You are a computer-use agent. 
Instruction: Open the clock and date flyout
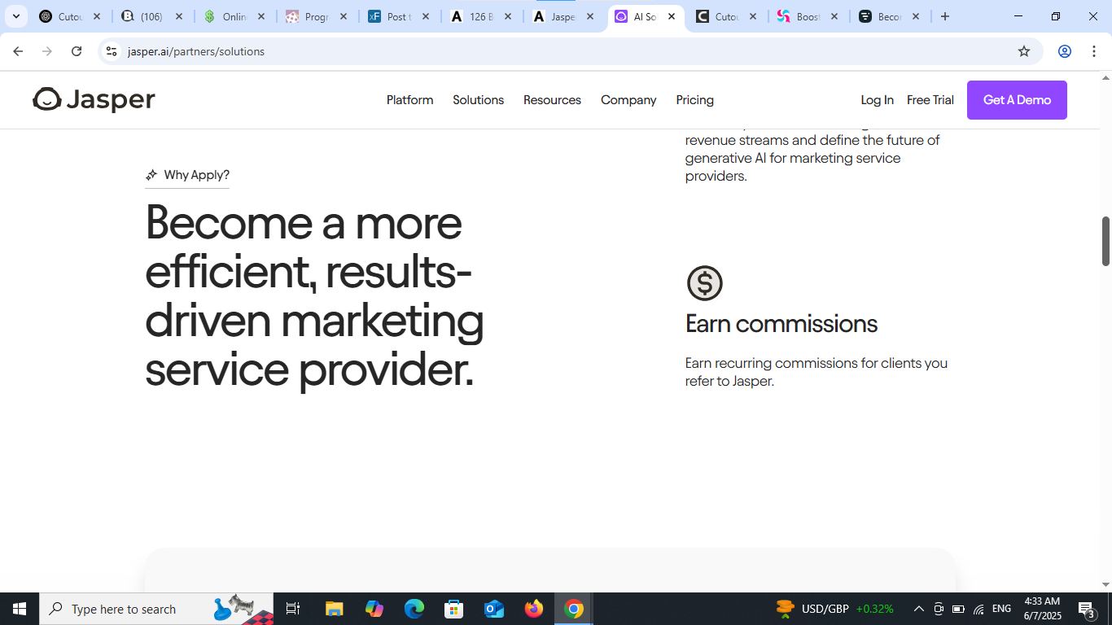coord(1042,609)
